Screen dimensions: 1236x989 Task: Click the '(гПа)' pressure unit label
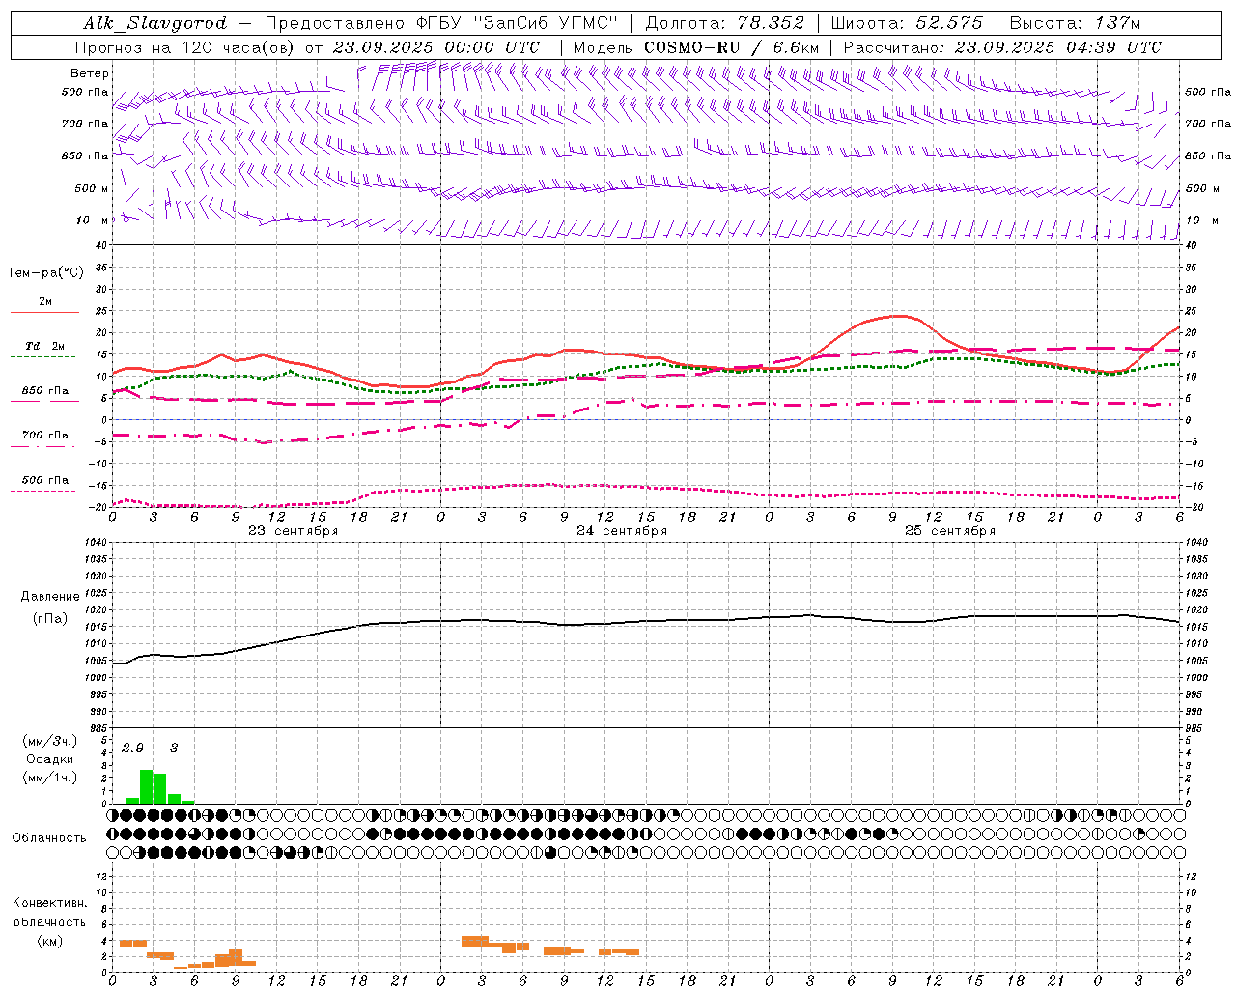(x=50, y=619)
